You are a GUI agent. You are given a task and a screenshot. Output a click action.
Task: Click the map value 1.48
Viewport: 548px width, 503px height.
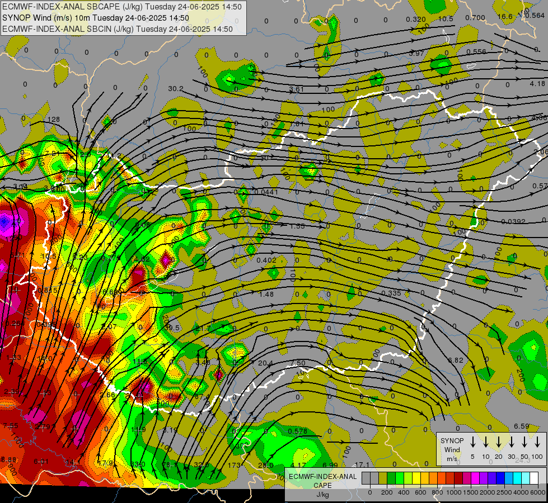click(x=266, y=295)
